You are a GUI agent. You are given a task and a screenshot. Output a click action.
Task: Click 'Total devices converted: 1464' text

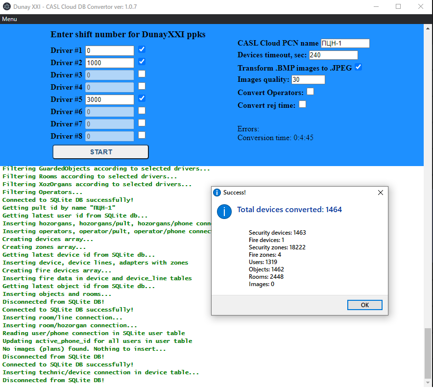click(289, 210)
